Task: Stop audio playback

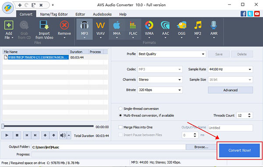Action: point(17,135)
